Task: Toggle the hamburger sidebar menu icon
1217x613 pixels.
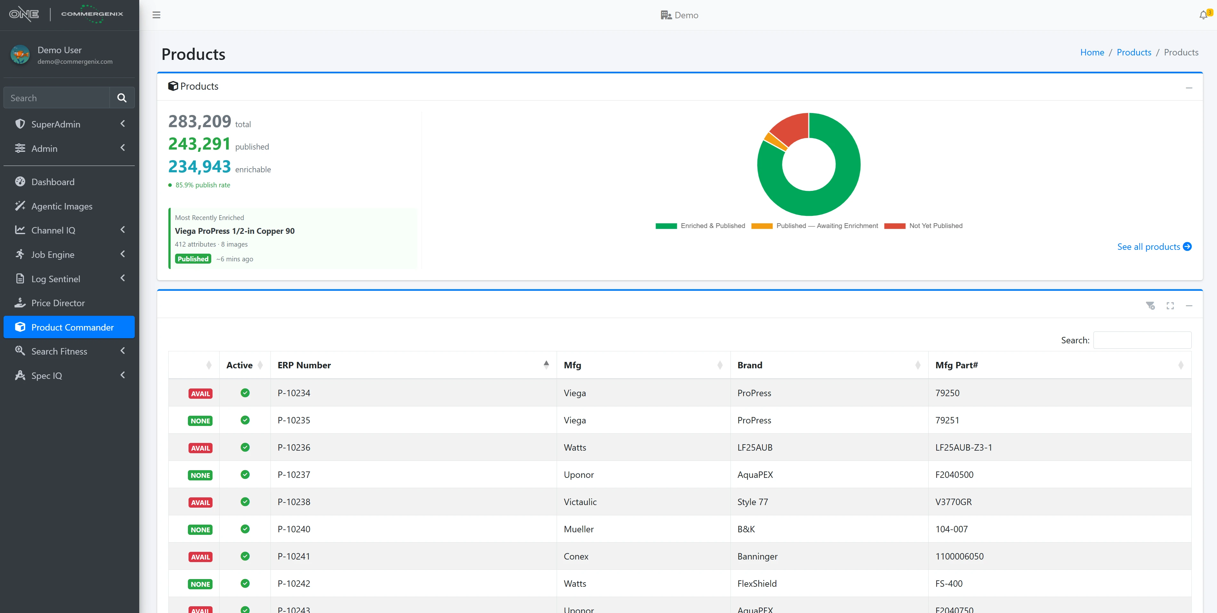Action: pos(157,15)
